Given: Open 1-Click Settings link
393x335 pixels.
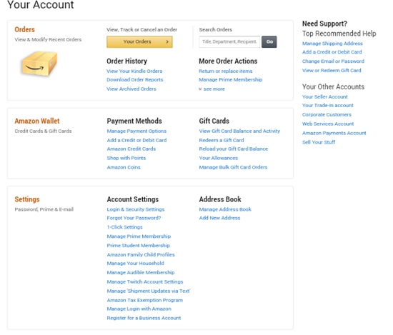Looking at the screenshot, I should [124, 227].
